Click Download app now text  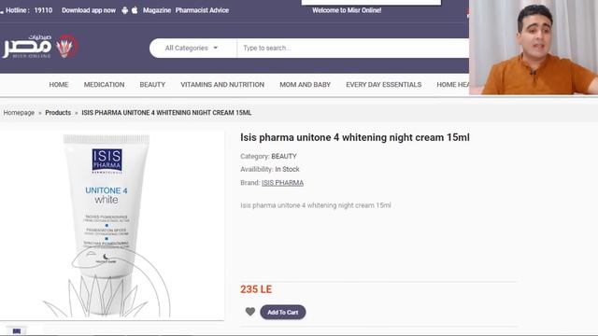pos(89,10)
